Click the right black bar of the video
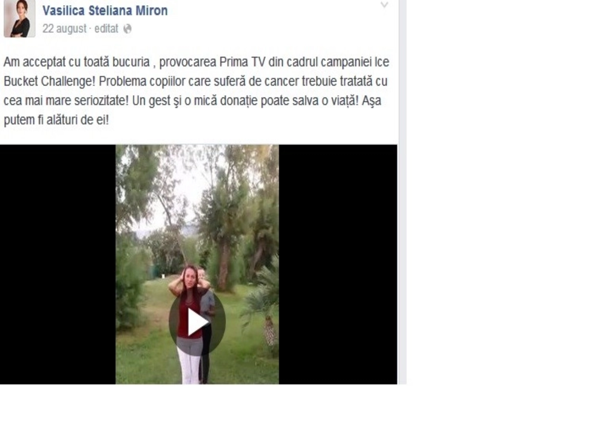This screenshot has height=444, width=592. click(338, 264)
